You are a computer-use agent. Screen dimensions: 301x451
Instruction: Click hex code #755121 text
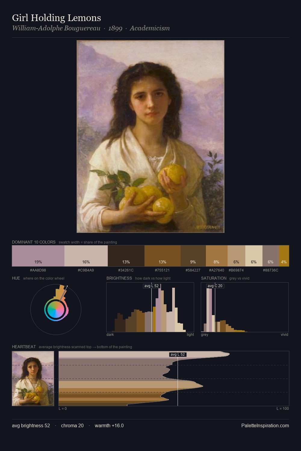click(x=163, y=270)
